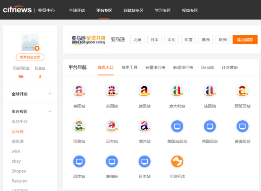Screen dimensions: 261x191
Task: Click the 可使用权益 count 96
Action: 21,76
